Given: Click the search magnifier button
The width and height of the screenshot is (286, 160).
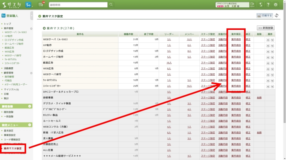Looking at the screenshot, I should pyautogui.click(x=111, y=5).
